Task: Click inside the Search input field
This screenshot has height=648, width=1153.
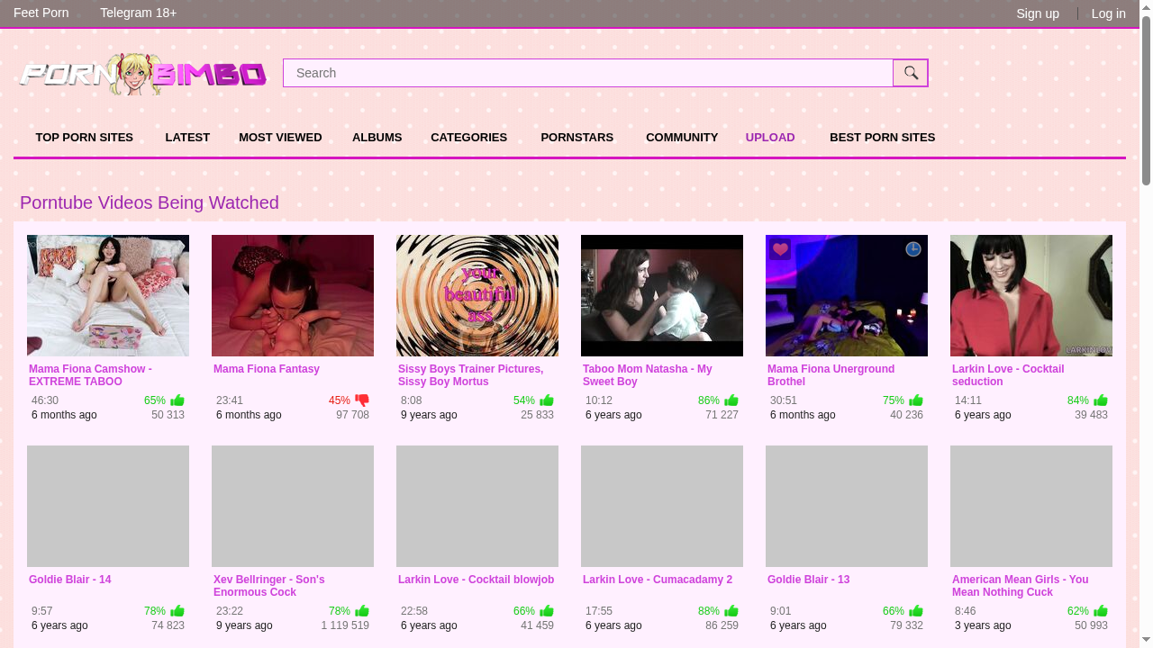Action: coord(586,73)
